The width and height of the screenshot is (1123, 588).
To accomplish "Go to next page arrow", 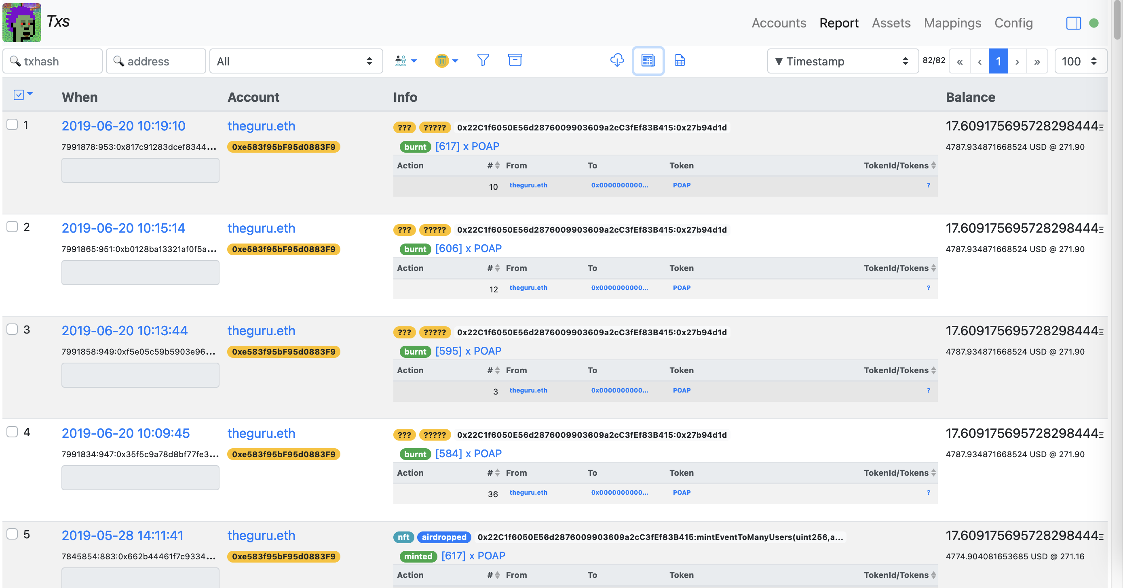I will 1017,61.
